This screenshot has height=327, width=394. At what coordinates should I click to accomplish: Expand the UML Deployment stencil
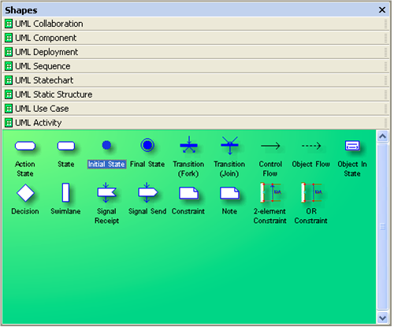coord(195,52)
